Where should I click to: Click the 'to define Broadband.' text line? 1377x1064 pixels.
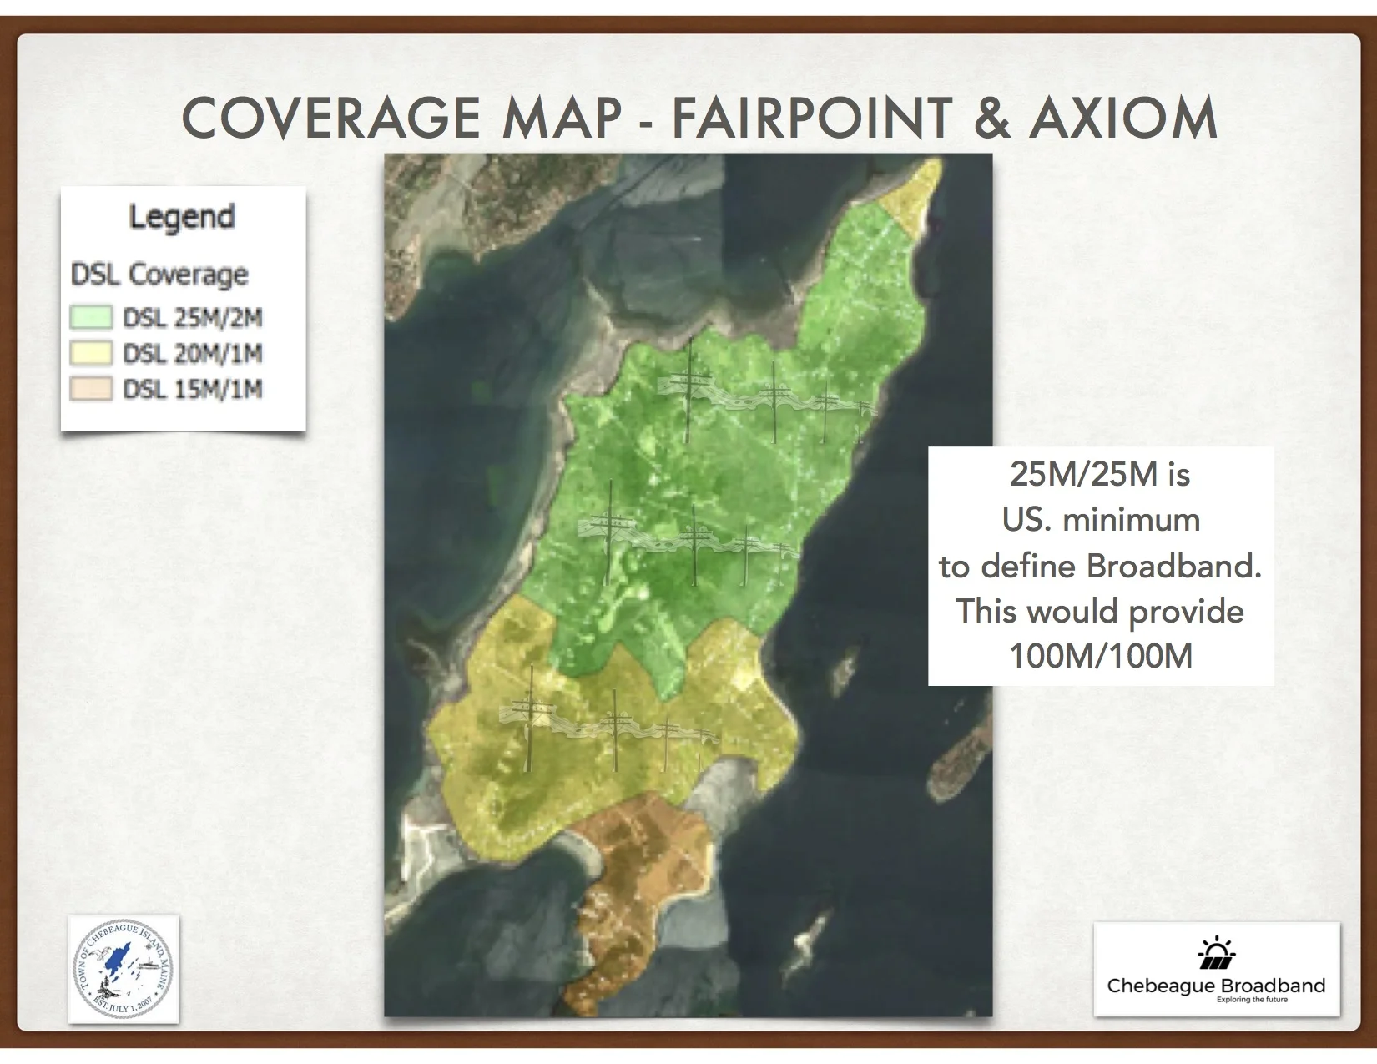pyautogui.click(x=1101, y=566)
